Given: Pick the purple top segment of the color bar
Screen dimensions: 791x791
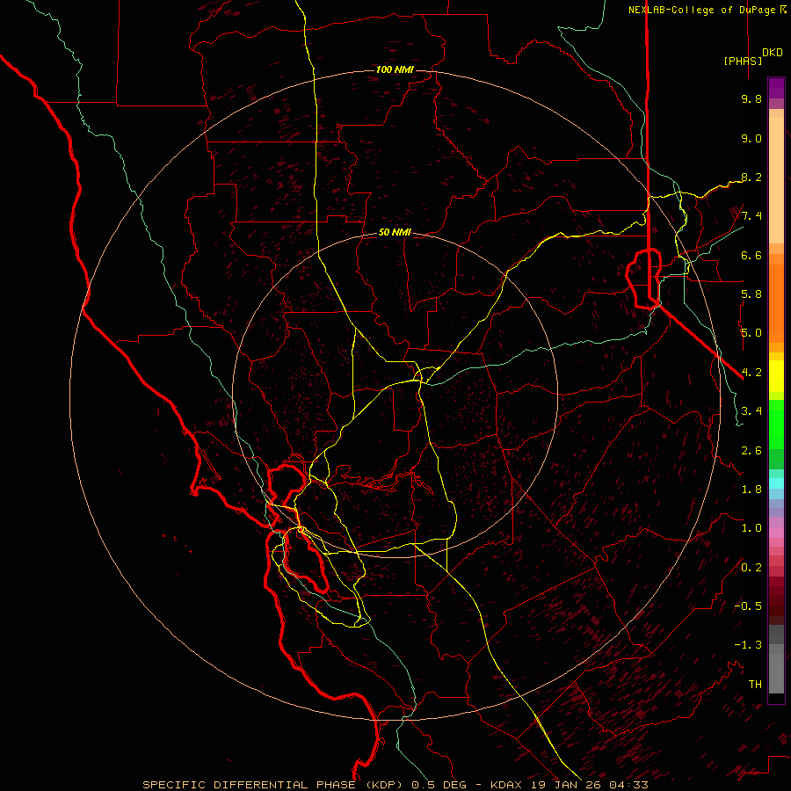Looking at the screenshot, I should [776, 88].
